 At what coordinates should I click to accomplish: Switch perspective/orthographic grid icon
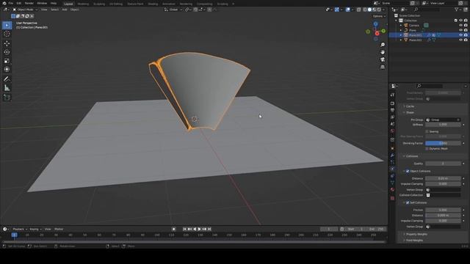[x=383, y=67]
